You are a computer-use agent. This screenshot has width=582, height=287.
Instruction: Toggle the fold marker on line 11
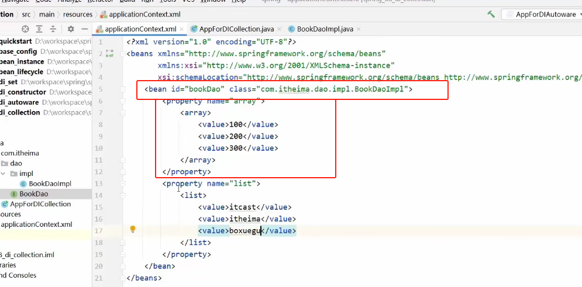pyautogui.click(x=123, y=160)
